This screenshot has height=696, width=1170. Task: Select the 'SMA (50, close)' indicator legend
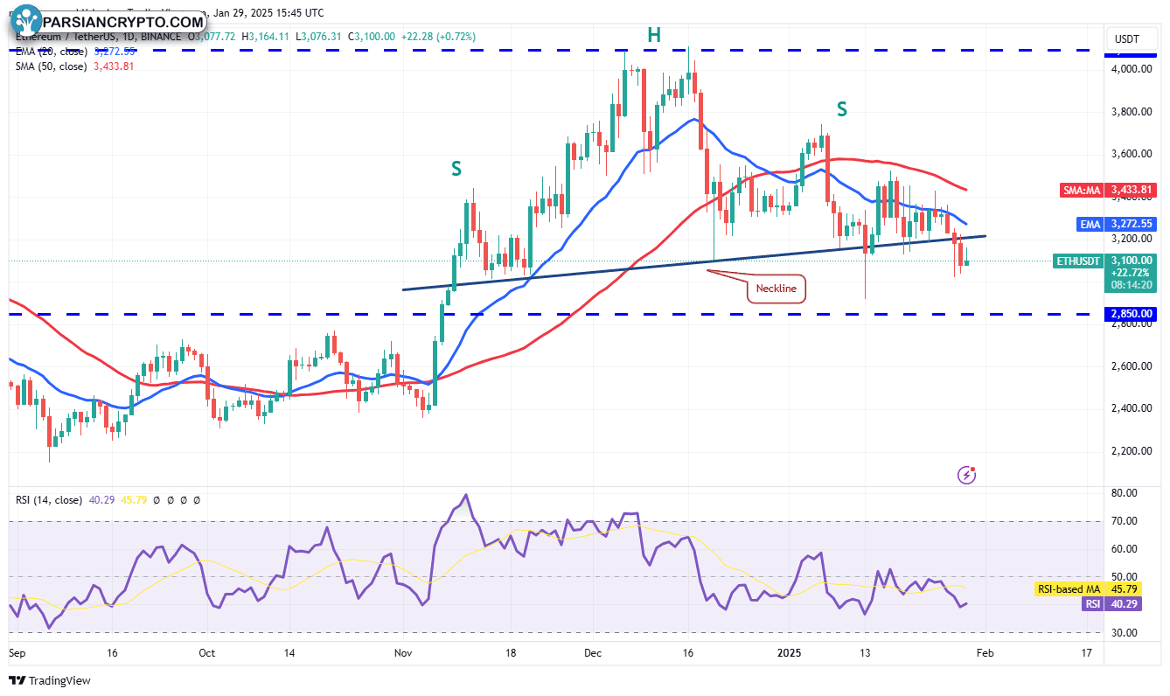tap(51, 66)
